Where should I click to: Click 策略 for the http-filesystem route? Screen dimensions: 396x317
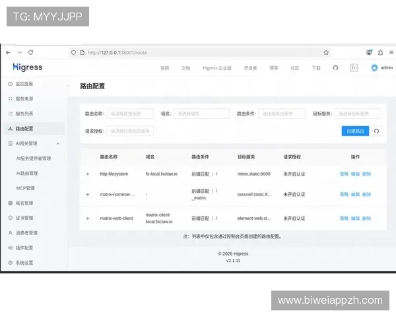click(x=344, y=174)
